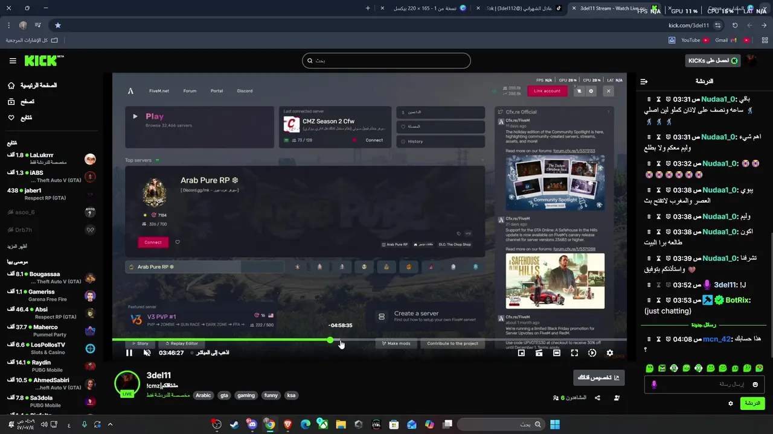The width and height of the screenshot is (773, 434).
Task: Collapse the chat panel arrow icon
Action: (x=644, y=81)
